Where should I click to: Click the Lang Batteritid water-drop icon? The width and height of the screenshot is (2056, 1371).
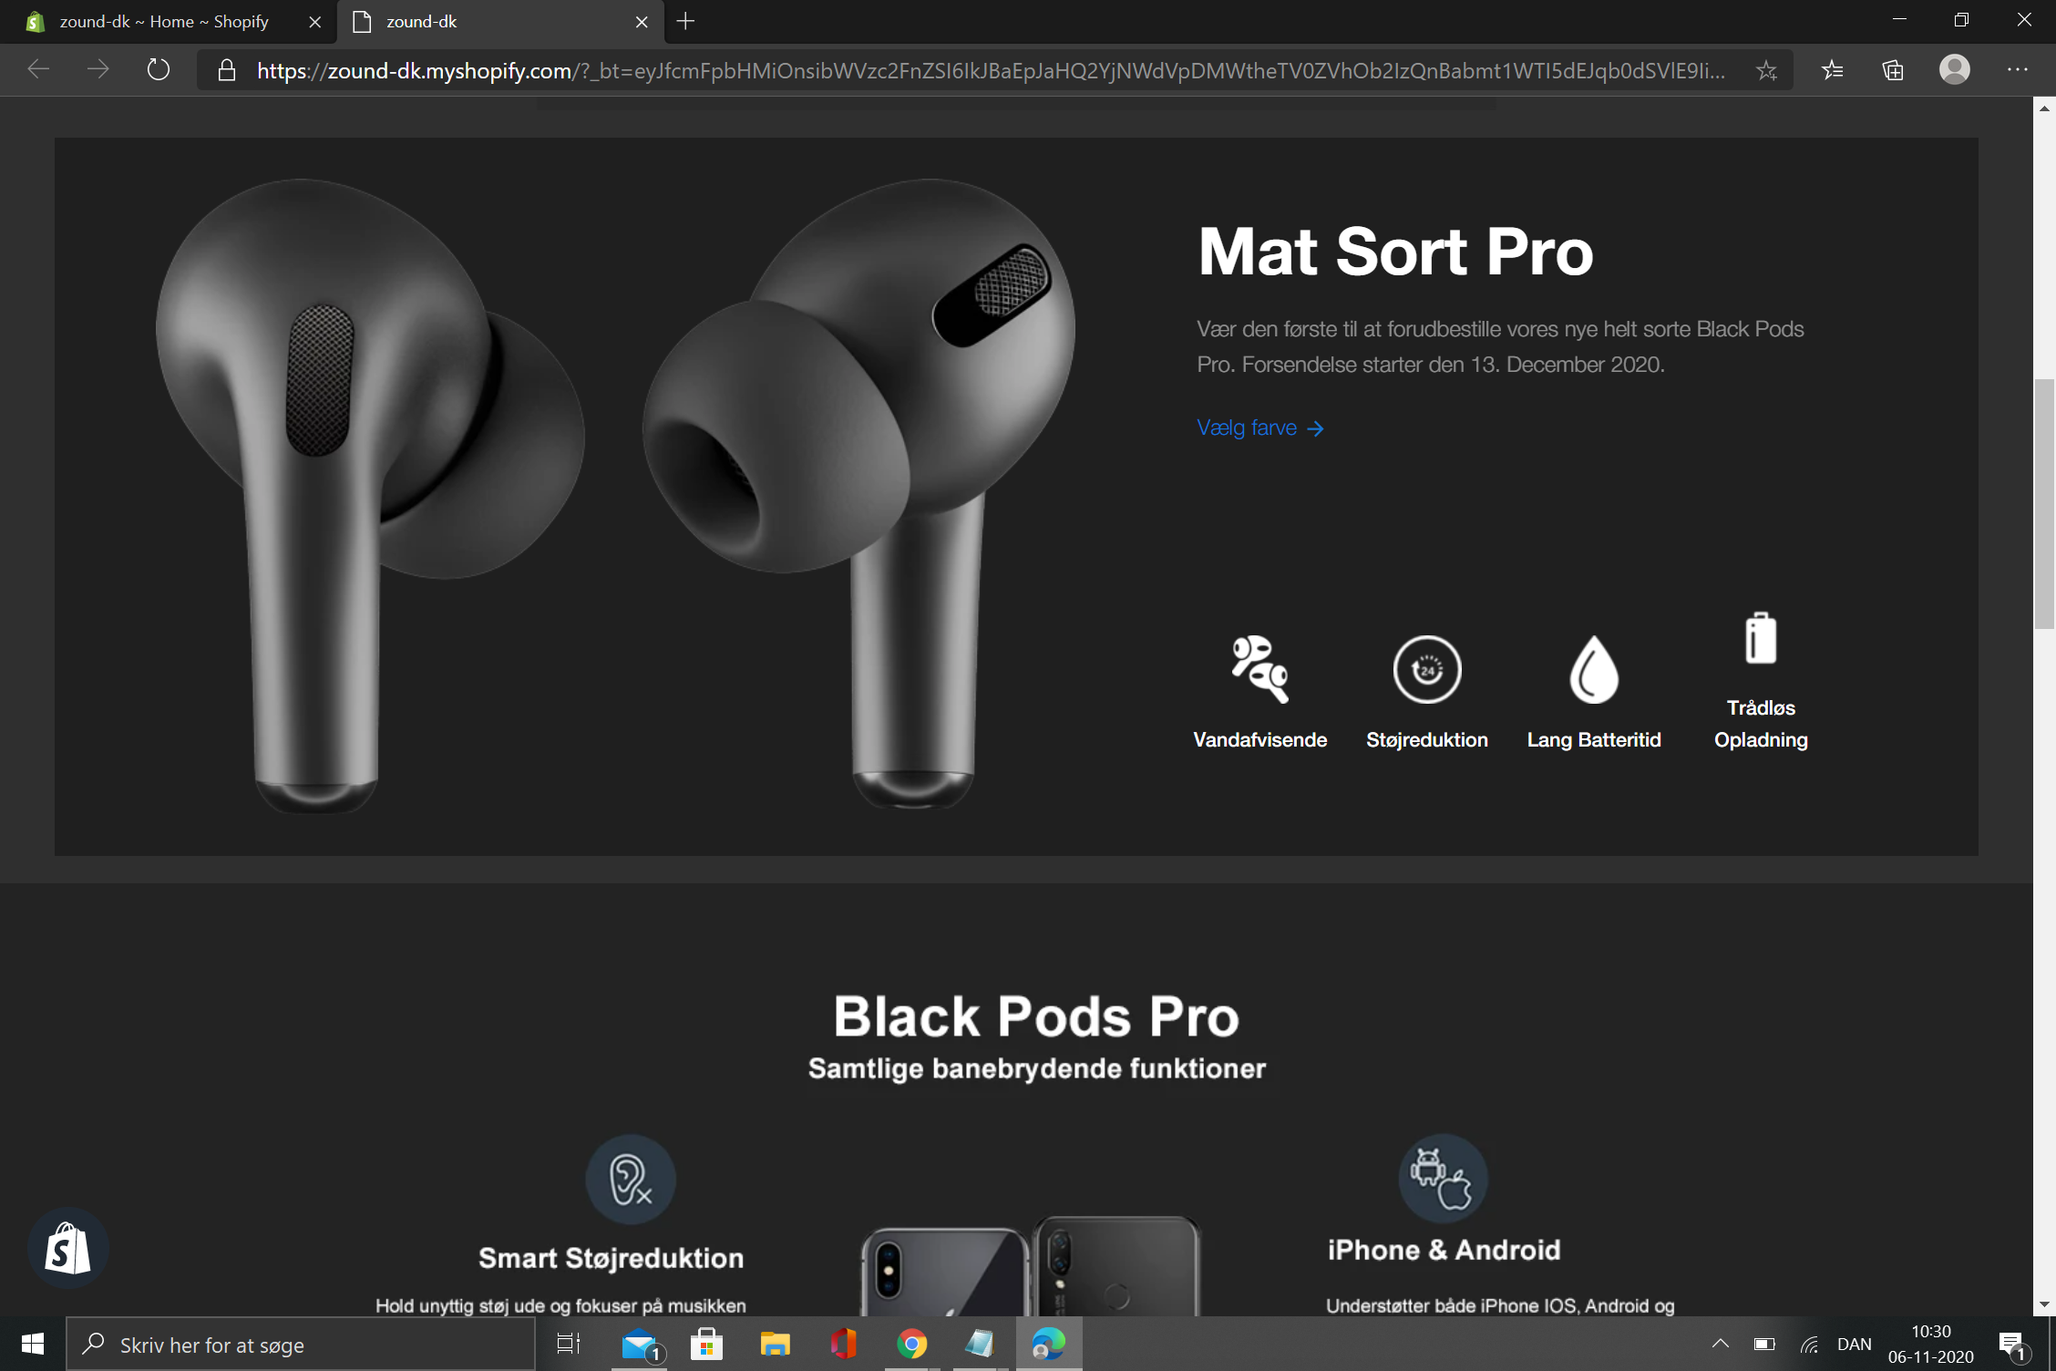point(1593,670)
